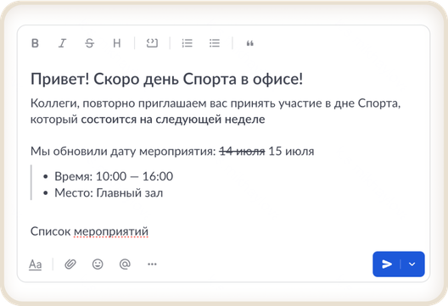
Task: Toggle strikethrough formatting icon
Action: 89,43
